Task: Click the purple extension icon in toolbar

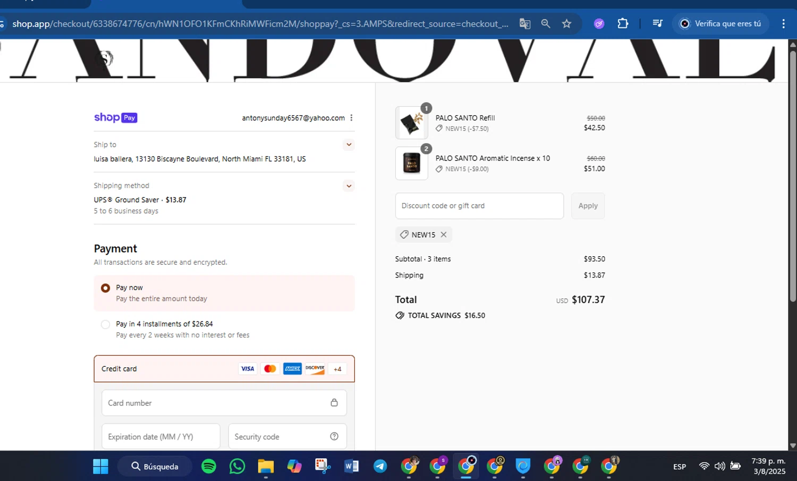Action: coord(599,23)
